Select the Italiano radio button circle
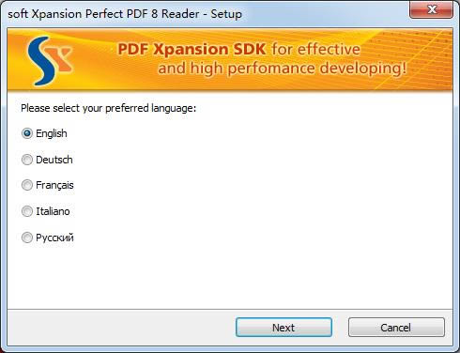460x353 pixels. [x=27, y=211]
